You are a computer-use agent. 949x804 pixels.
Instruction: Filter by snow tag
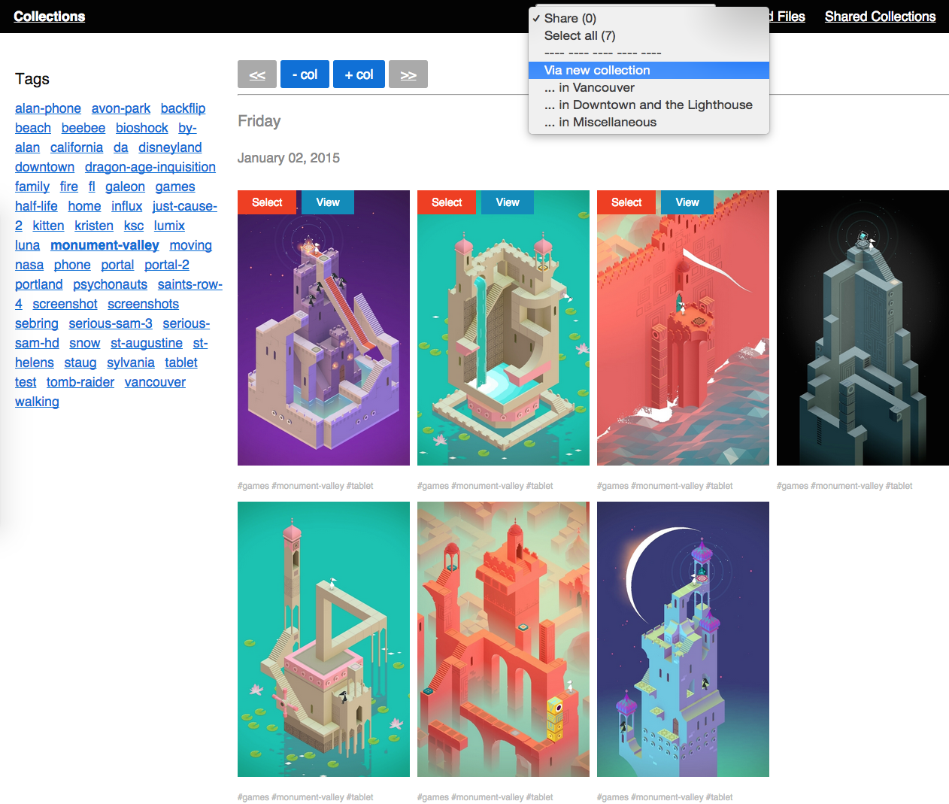click(x=85, y=343)
